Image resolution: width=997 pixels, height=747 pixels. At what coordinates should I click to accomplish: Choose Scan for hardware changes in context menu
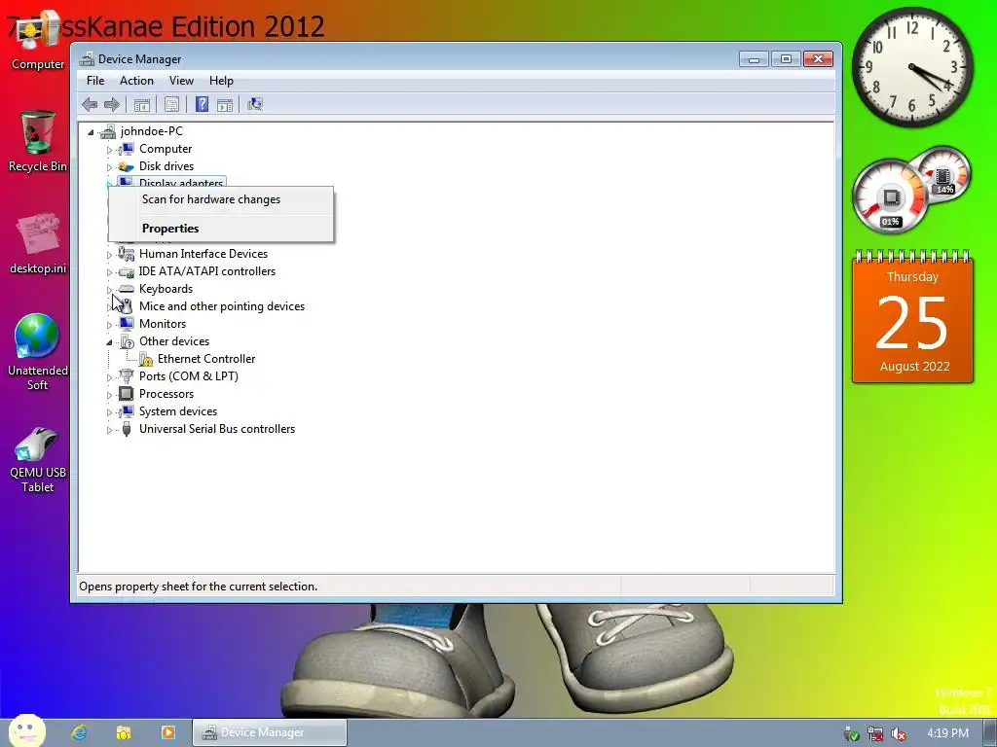[221, 199]
